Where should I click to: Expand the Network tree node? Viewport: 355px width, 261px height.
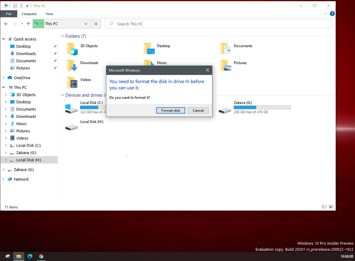coord(4,179)
